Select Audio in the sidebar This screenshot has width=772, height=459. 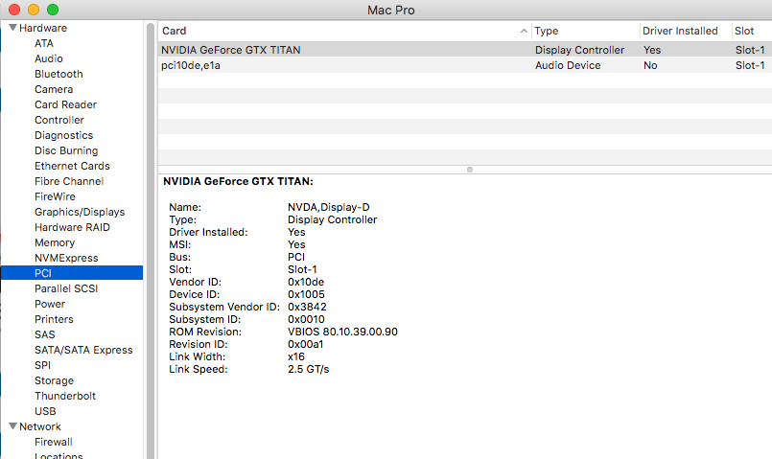point(49,58)
